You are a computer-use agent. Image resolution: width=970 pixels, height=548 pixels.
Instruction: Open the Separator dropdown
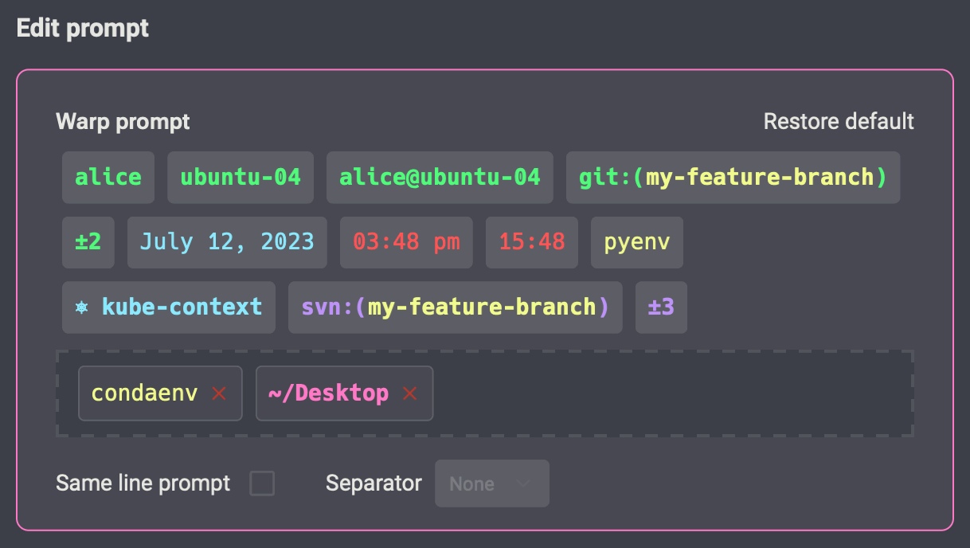[491, 483]
